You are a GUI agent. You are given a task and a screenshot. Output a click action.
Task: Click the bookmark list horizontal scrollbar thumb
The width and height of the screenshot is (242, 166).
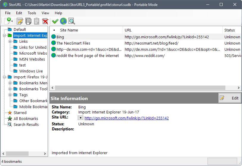coord(140,88)
